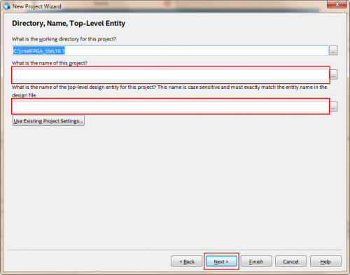Click Use Existing Project Settings button
350x275 pixels.
pyautogui.click(x=48, y=121)
